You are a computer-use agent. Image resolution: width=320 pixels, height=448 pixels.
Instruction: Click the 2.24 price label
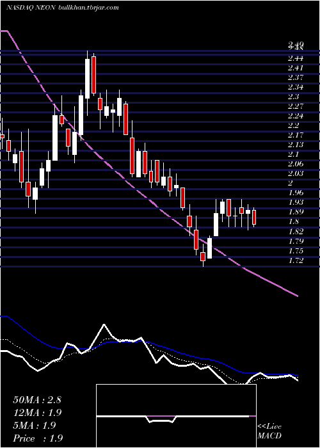[x=296, y=116]
